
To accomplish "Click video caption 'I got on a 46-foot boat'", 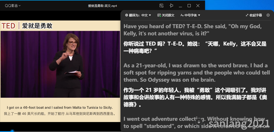I will coord(60,107).
